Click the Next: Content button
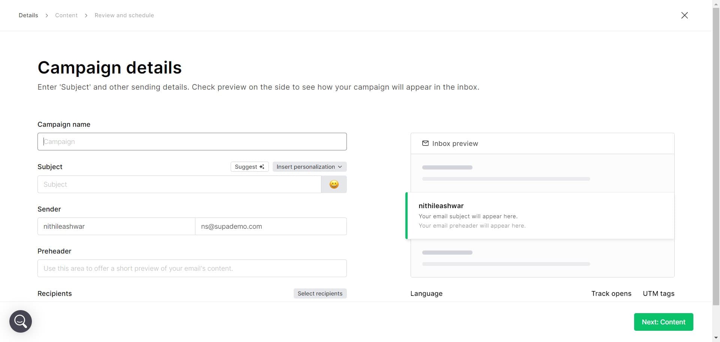The image size is (720, 342). coord(663,322)
